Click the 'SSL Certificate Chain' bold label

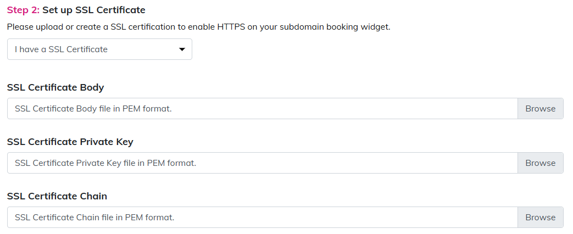(57, 196)
